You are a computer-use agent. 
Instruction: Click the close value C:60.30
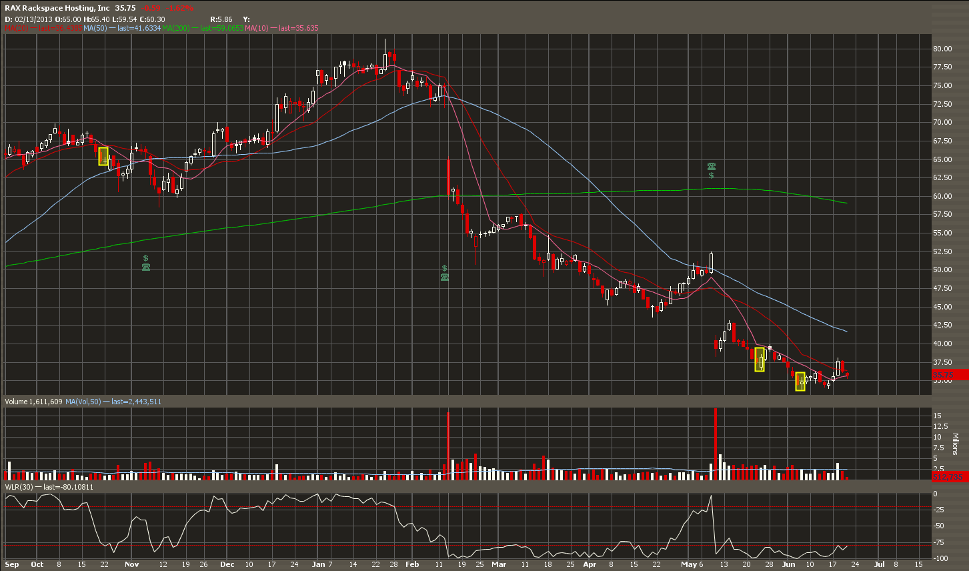pyautogui.click(x=152, y=20)
